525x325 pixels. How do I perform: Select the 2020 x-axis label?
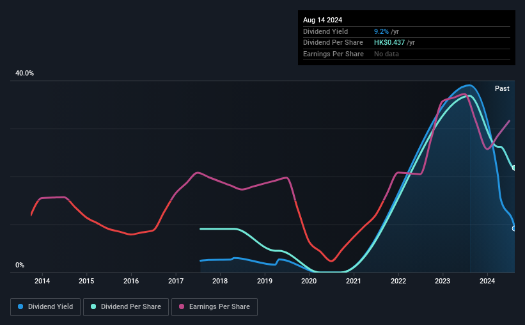(309, 281)
